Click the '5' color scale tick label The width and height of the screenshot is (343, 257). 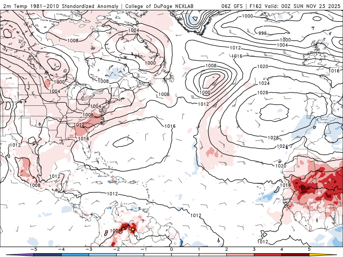[309, 249]
